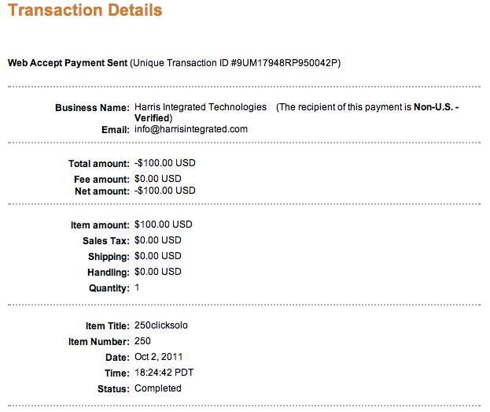Click the date Oct 2, 2011
The width and height of the screenshot is (490, 412).
pyautogui.click(x=160, y=358)
